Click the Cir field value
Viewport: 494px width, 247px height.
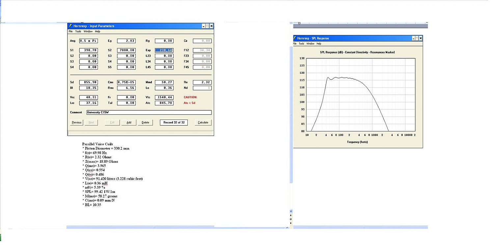pos(202,41)
